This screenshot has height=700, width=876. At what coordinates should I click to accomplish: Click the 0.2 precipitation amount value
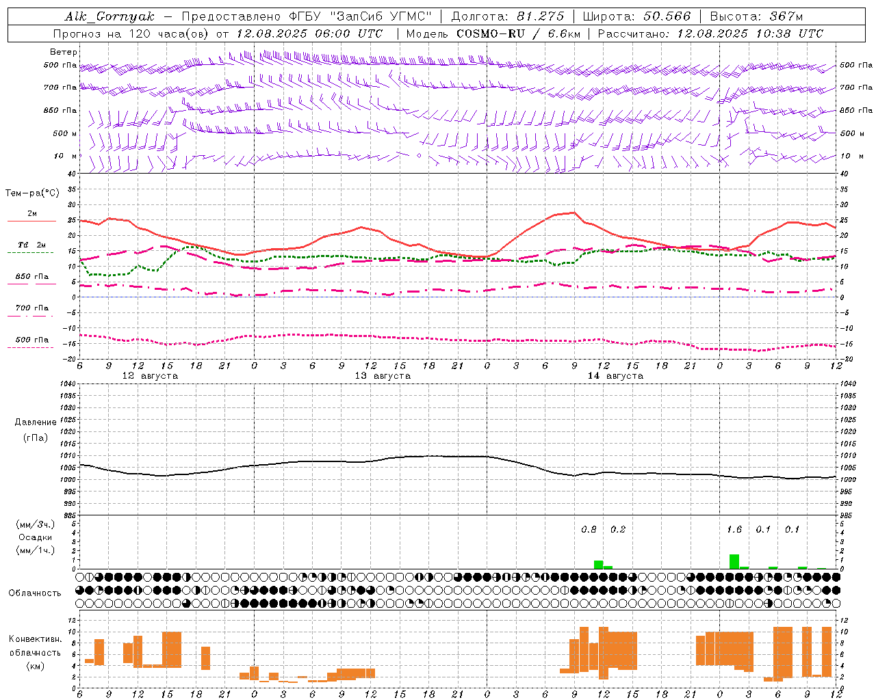(618, 530)
